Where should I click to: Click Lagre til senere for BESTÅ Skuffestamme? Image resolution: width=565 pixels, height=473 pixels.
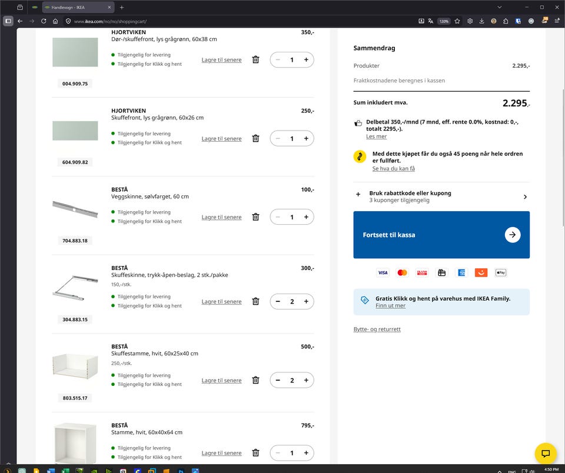pos(222,381)
